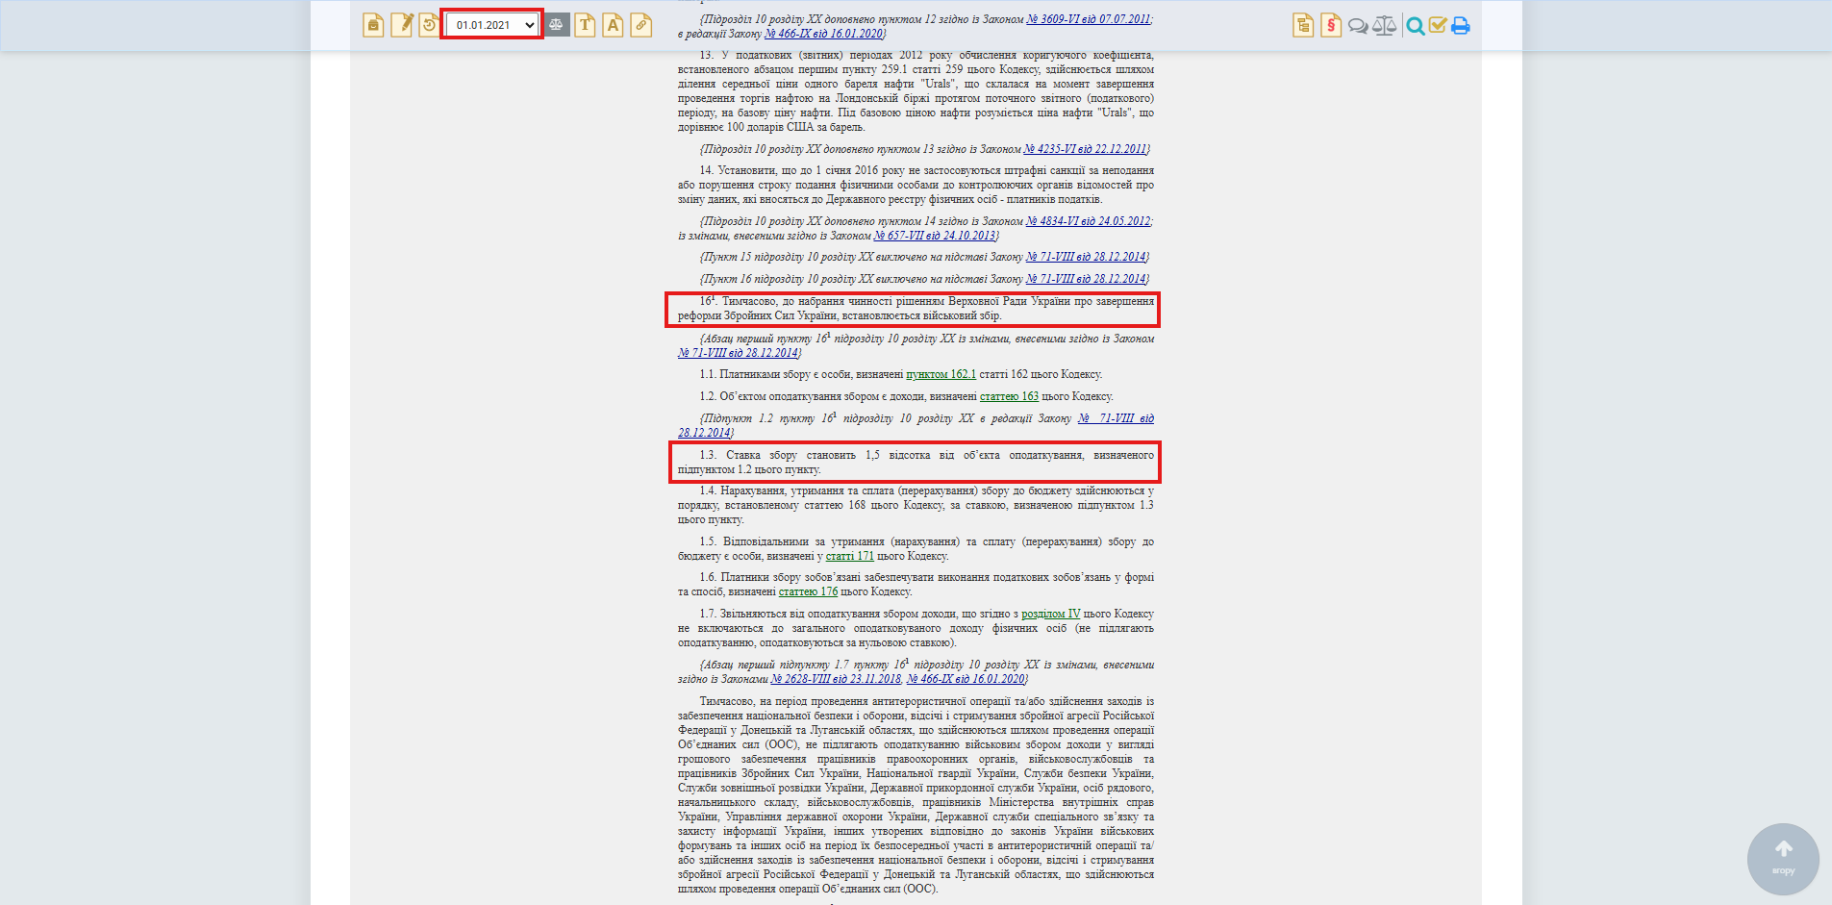
Task: Click the gray scales button beside date
Action: click(557, 25)
